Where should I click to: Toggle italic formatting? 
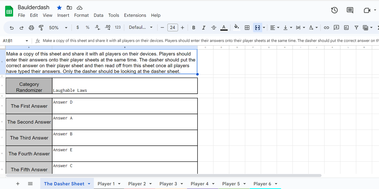point(204,28)
